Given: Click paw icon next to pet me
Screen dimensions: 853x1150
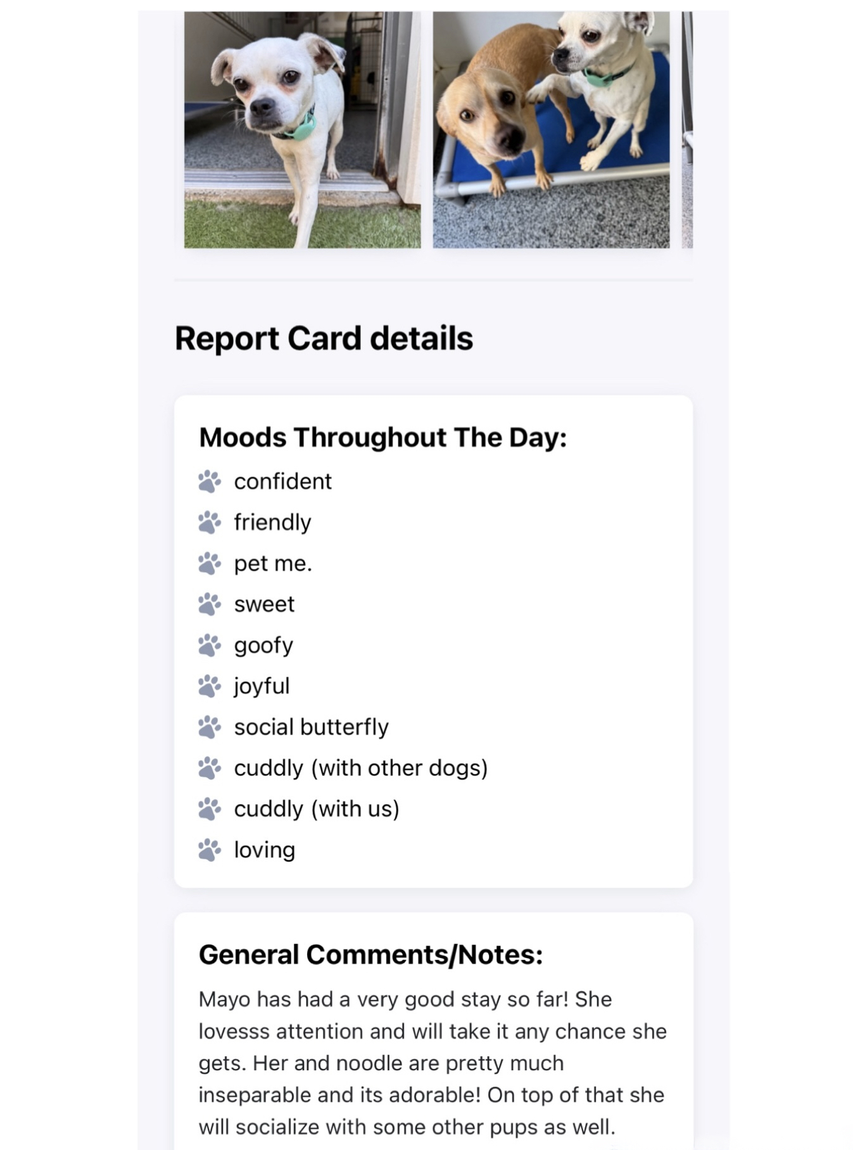Looking at the screenshot, I should coord(210,563).
